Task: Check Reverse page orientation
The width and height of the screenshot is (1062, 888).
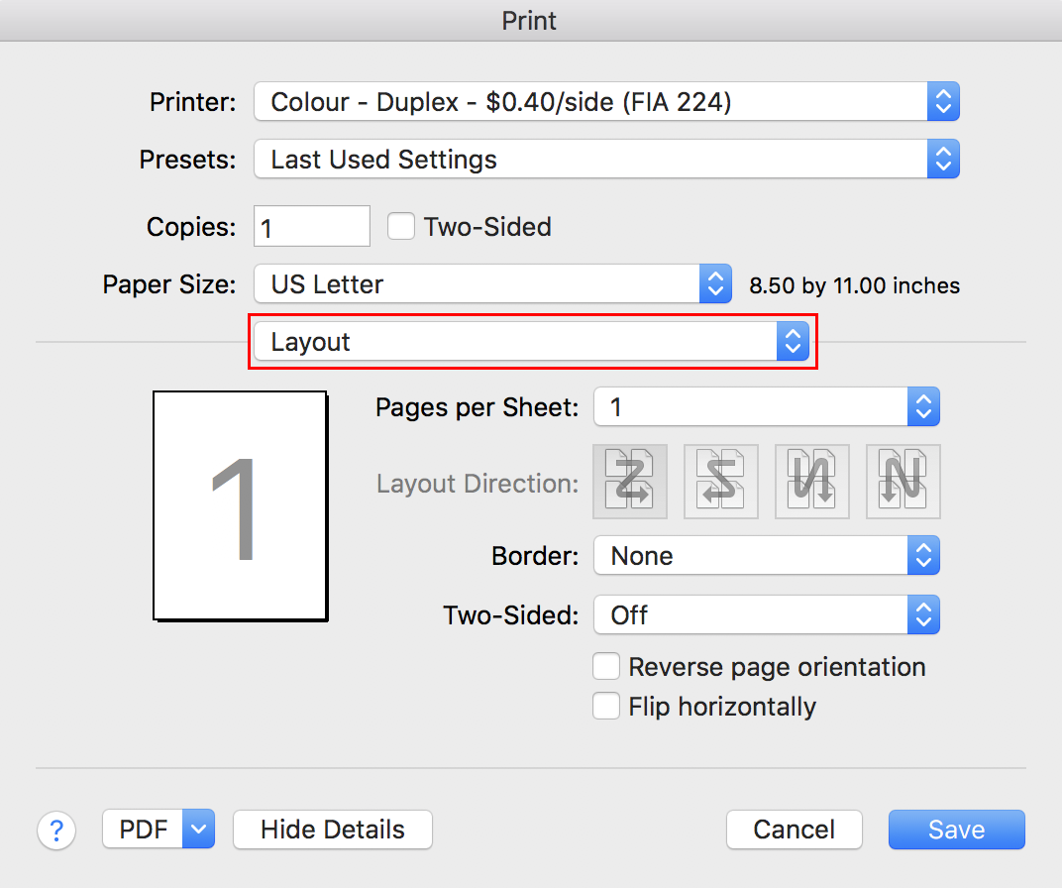Action: (x=606, y=666)
